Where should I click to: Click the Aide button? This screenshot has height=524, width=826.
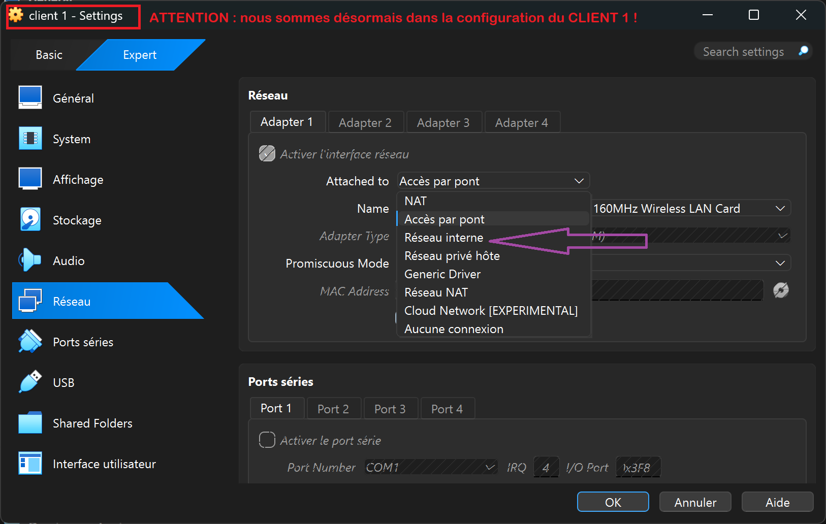(777, 502)
